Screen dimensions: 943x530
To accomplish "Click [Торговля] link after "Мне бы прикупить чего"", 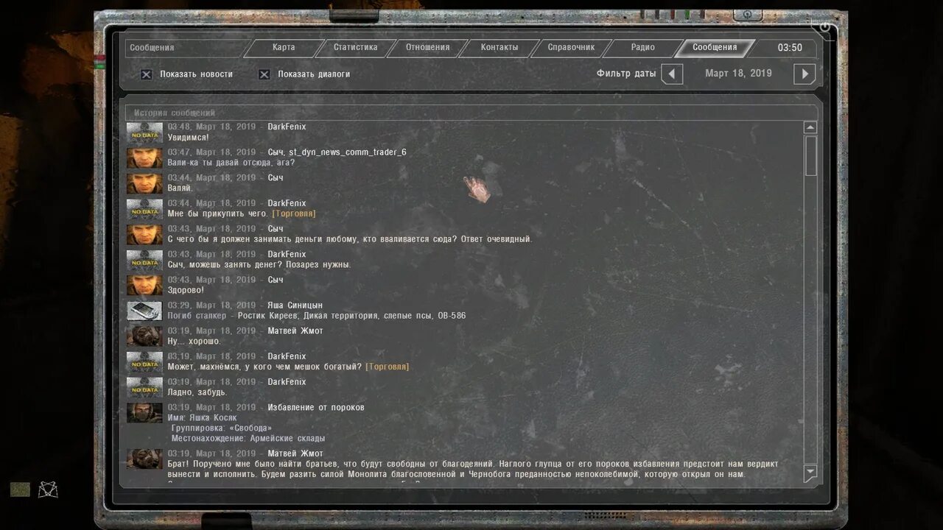I will tap(294, 213).
